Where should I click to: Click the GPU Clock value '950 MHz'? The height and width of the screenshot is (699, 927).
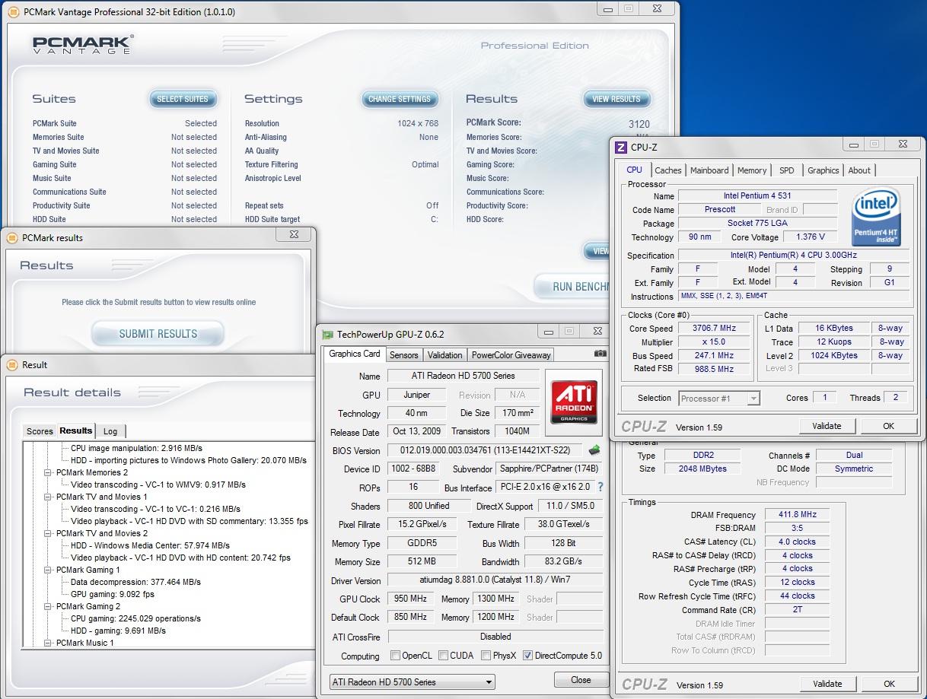click(x=409, y=599)
